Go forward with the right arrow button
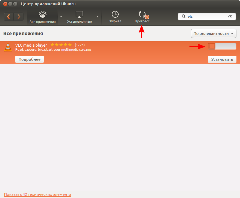240x198 pixels. [x=19, y=16]
